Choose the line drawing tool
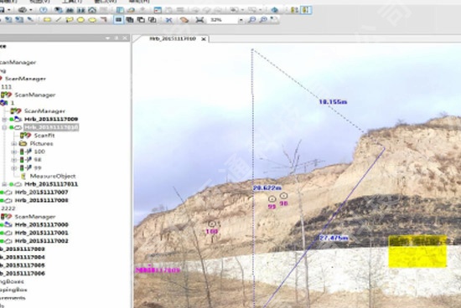Viewport: 461px width, 308px height. tap(59, 20)
